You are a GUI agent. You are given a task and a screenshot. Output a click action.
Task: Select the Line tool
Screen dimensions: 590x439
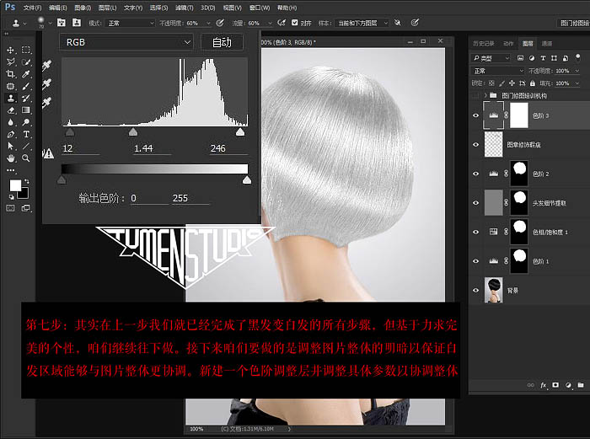click(x=26, y=147)
